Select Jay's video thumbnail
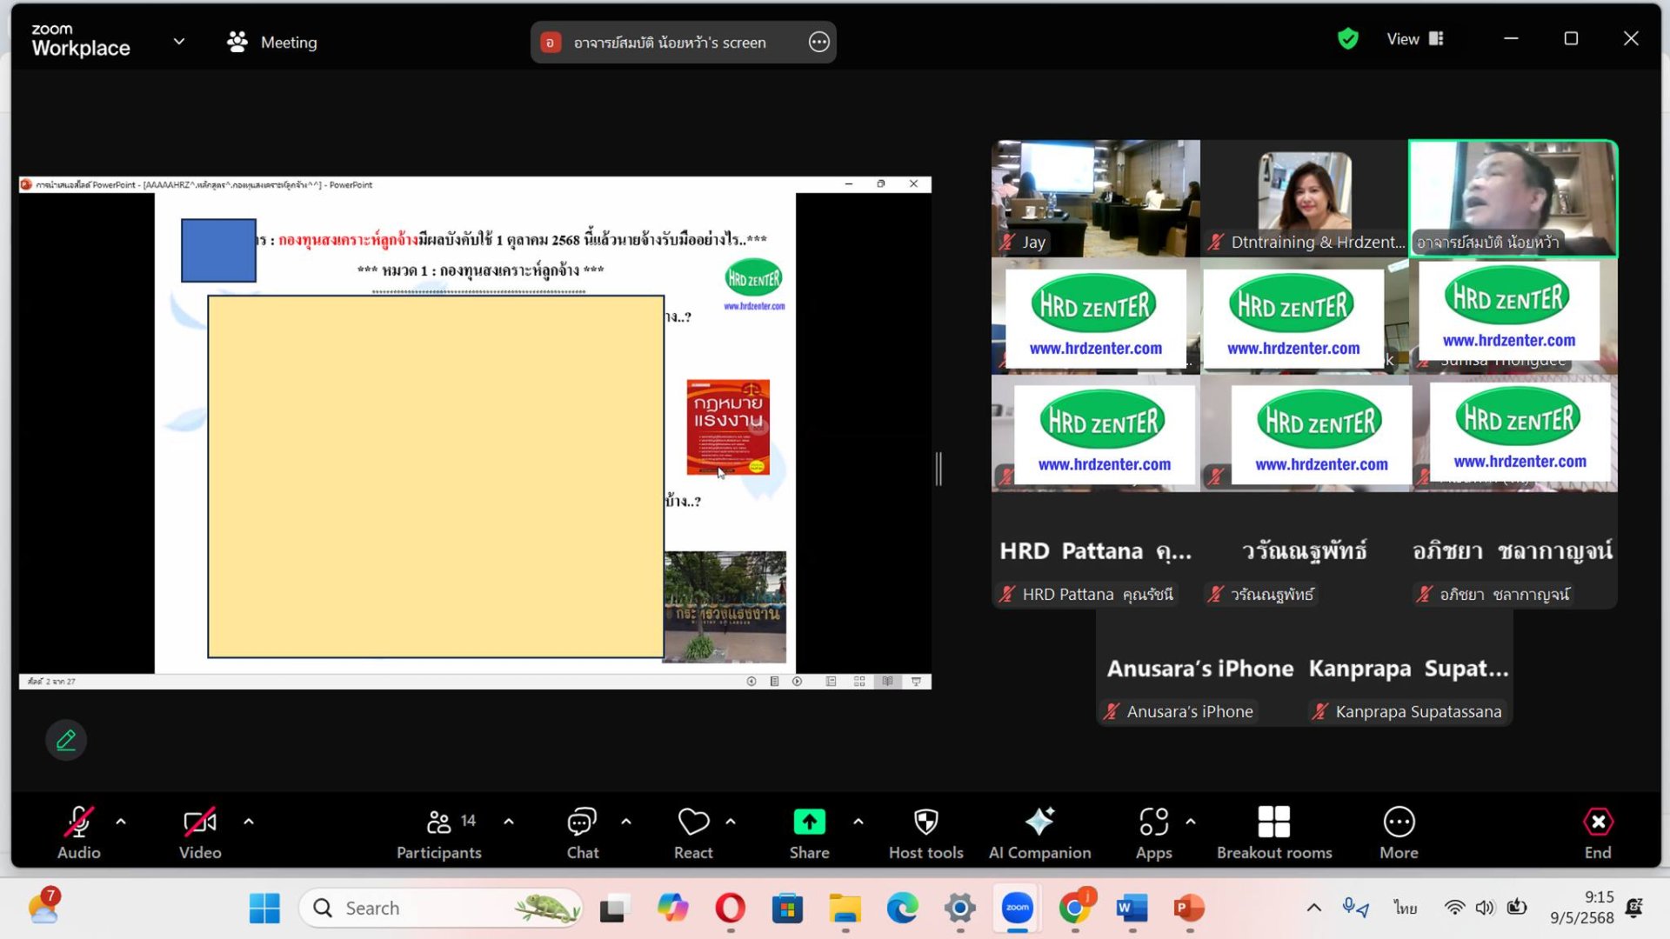Image resolution: width=1670 pixels, height=939 pixels. tap(1095, 198)
